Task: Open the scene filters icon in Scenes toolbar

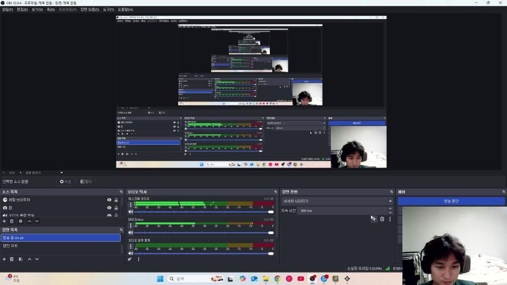Action: [20, 259]
